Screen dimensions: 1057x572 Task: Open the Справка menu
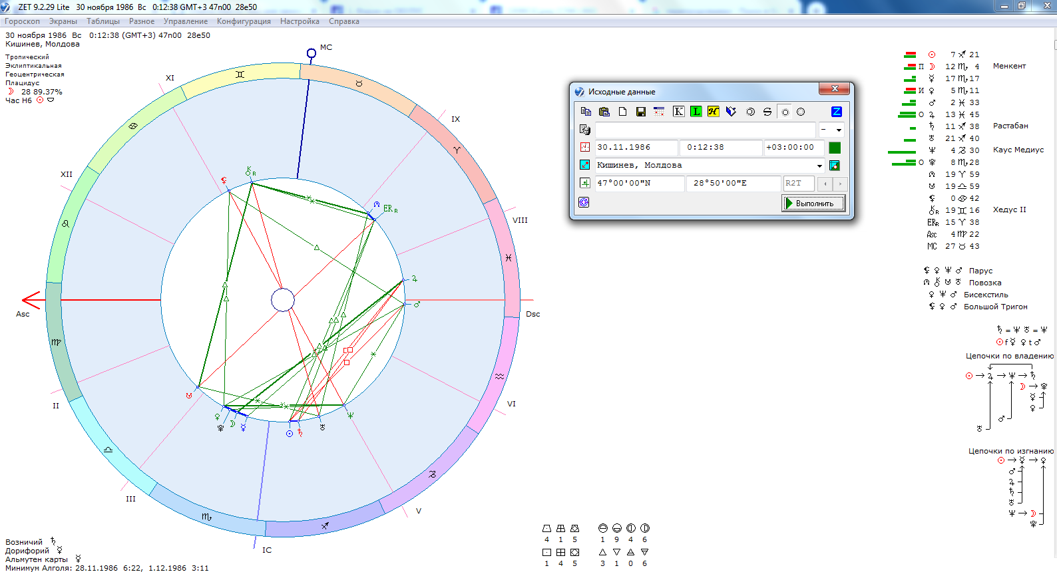344,21
